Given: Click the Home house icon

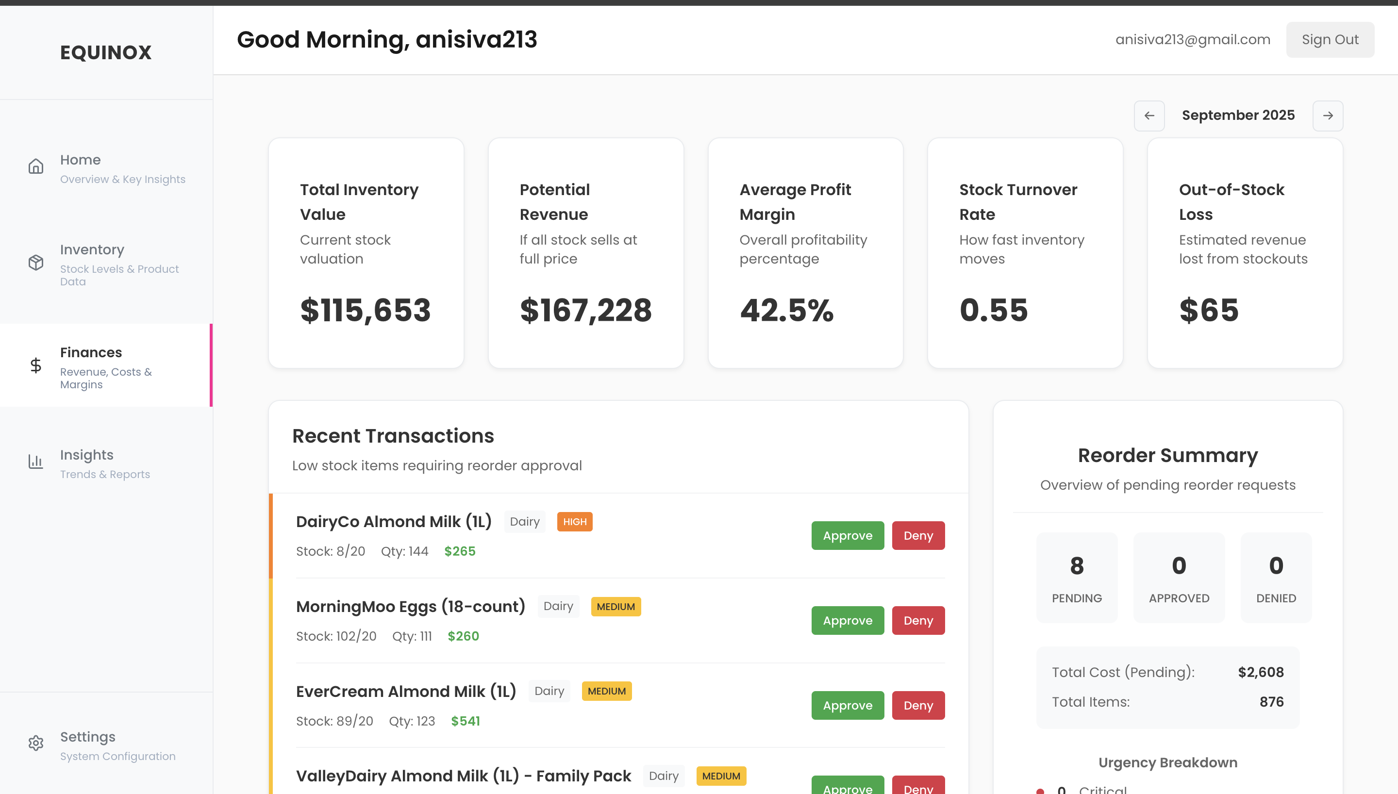Looking at the screenshot, I should 36,166.
